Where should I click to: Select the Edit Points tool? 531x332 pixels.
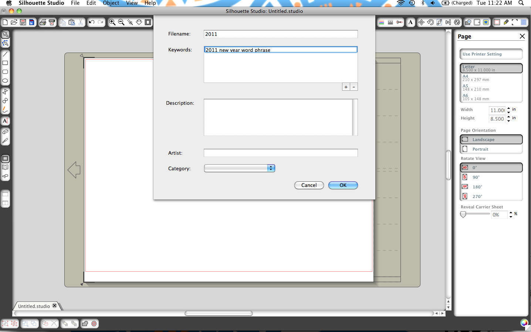point(5,43)
